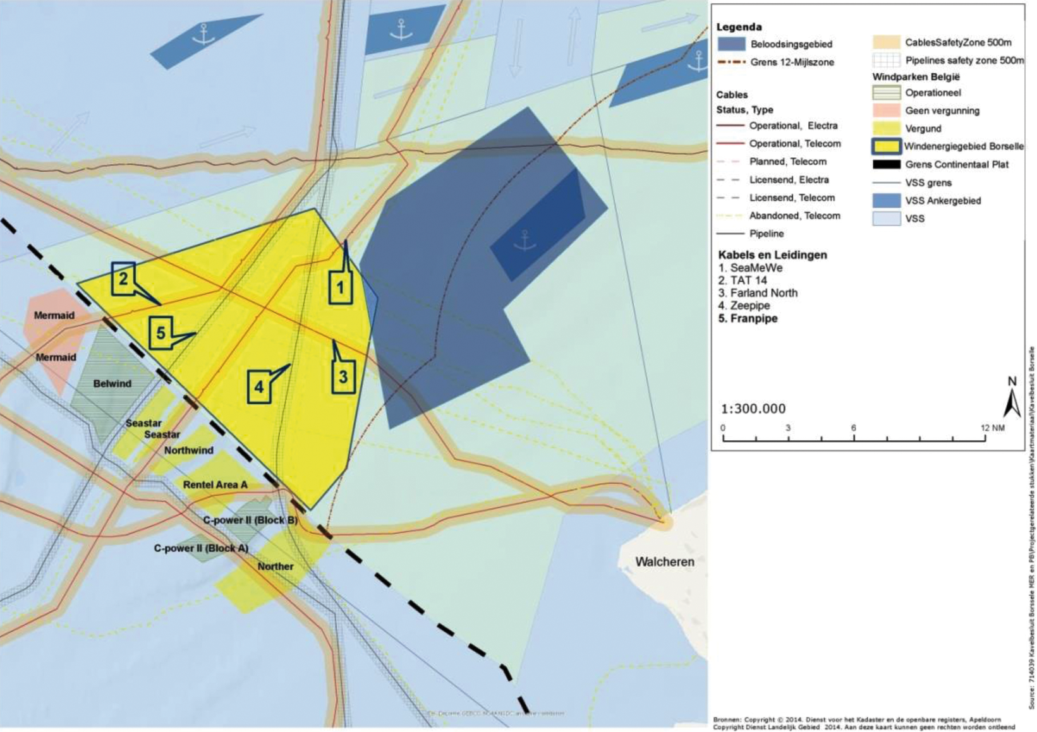Click list item '2. TAT 14'
The height and width of the screenshot is (732, 1037).
(x=743, y=280)
